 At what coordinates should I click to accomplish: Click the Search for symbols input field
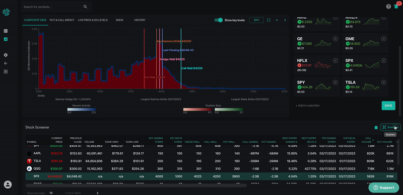pos(53,7)
